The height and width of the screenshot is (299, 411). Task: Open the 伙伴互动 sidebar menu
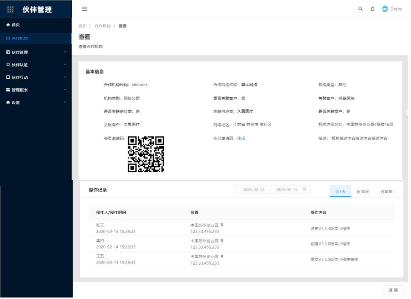[36, 77]
